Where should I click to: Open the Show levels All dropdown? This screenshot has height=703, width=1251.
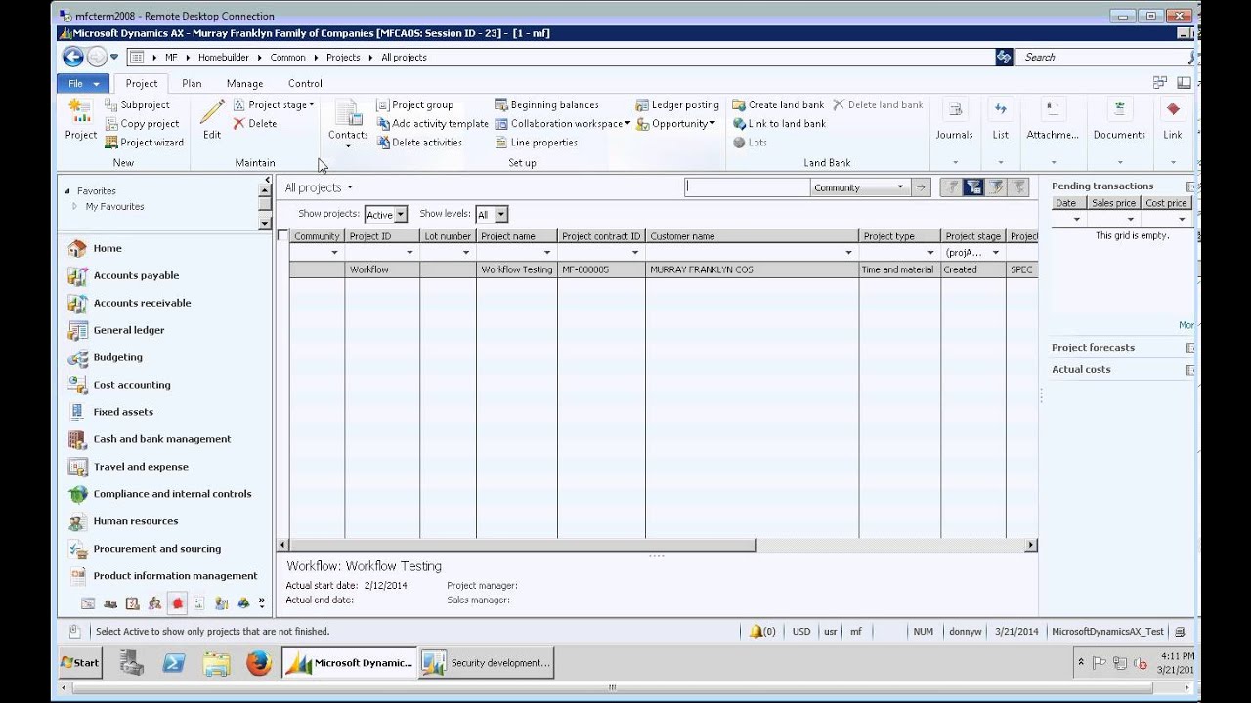click(500, 214)
